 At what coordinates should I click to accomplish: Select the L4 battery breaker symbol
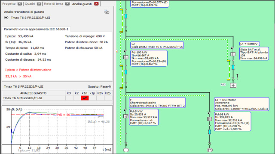click(233, 54)
